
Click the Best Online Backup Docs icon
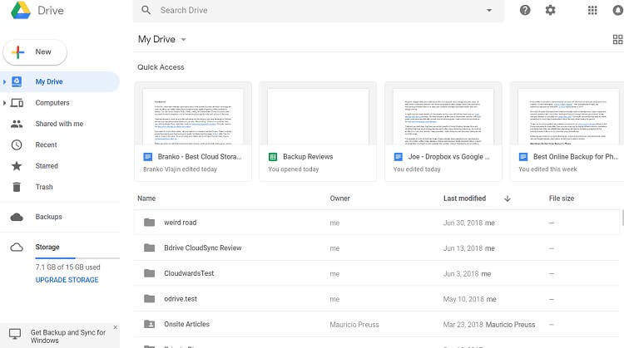(523, 157)
